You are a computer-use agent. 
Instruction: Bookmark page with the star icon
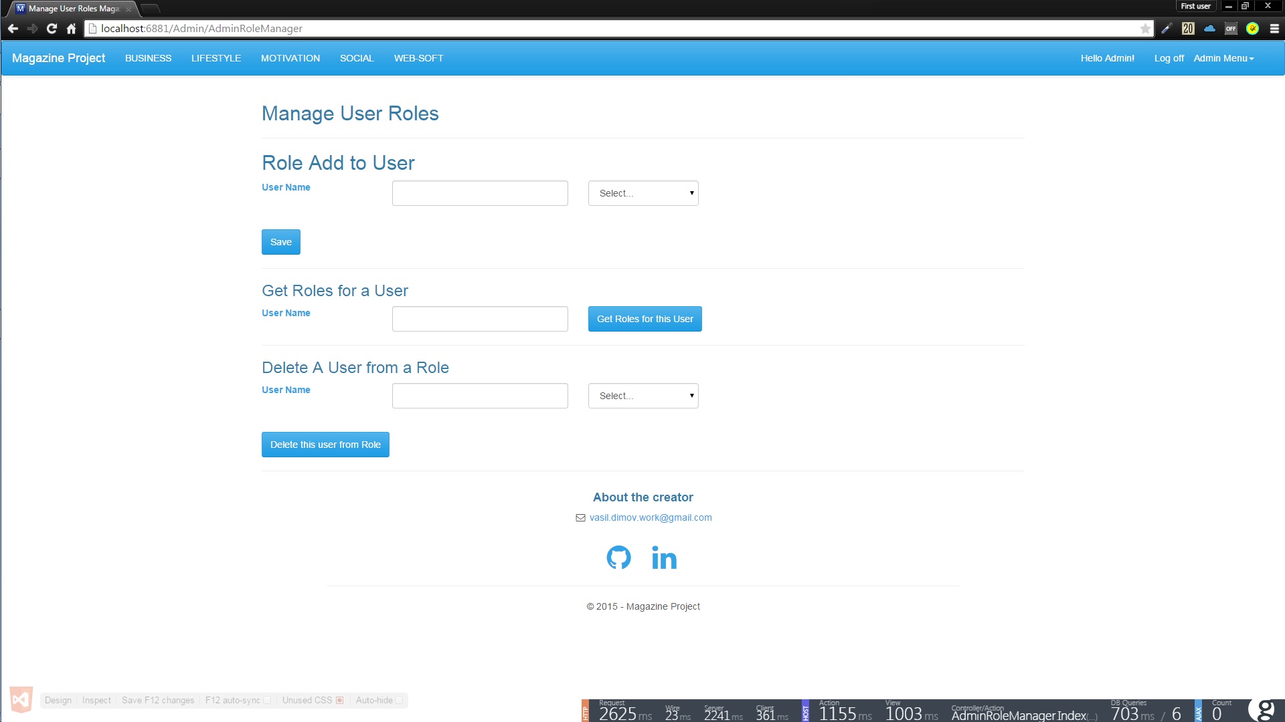(x=1145, y=28)
